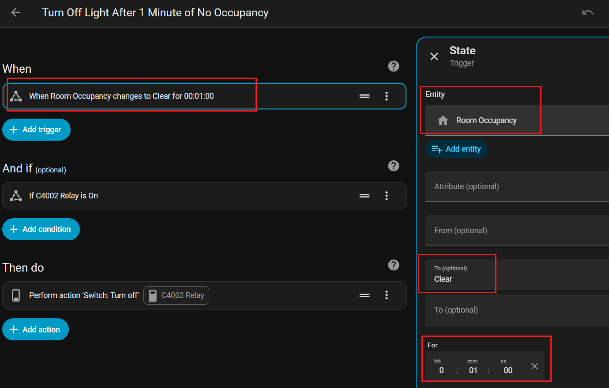Close the State trigger panel
Screen dimensions: 609x388
click(434, 56)
